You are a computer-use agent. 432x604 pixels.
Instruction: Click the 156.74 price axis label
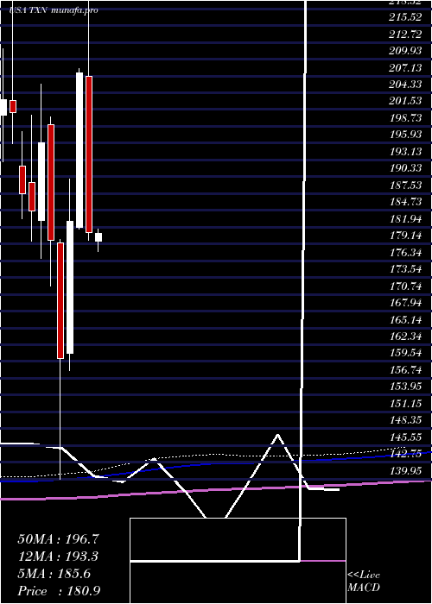pyautogui.click(x=405, y=370)
